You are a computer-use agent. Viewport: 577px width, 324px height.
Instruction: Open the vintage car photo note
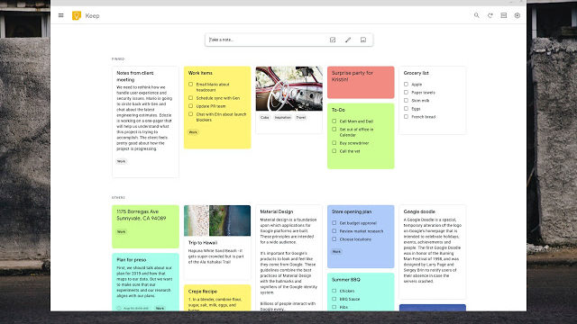(288, 88)
